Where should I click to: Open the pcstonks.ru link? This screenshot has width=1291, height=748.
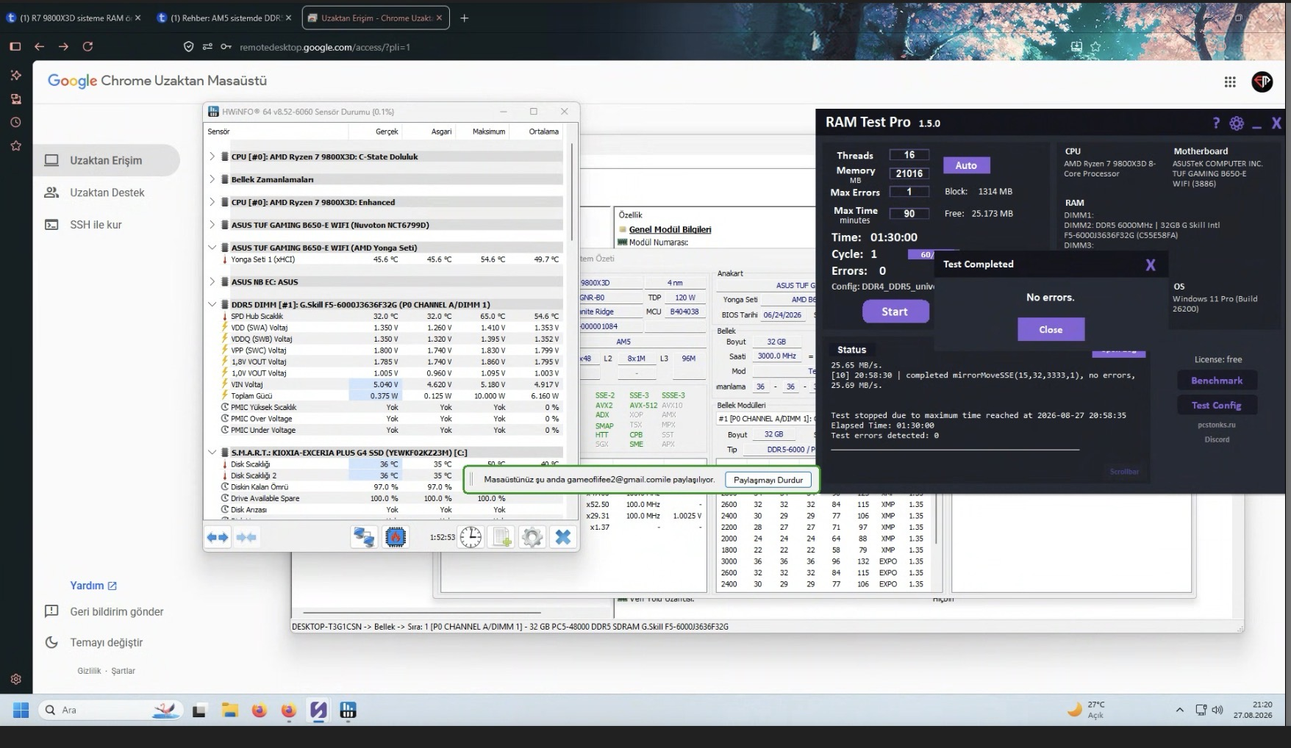click(1216, 425)
